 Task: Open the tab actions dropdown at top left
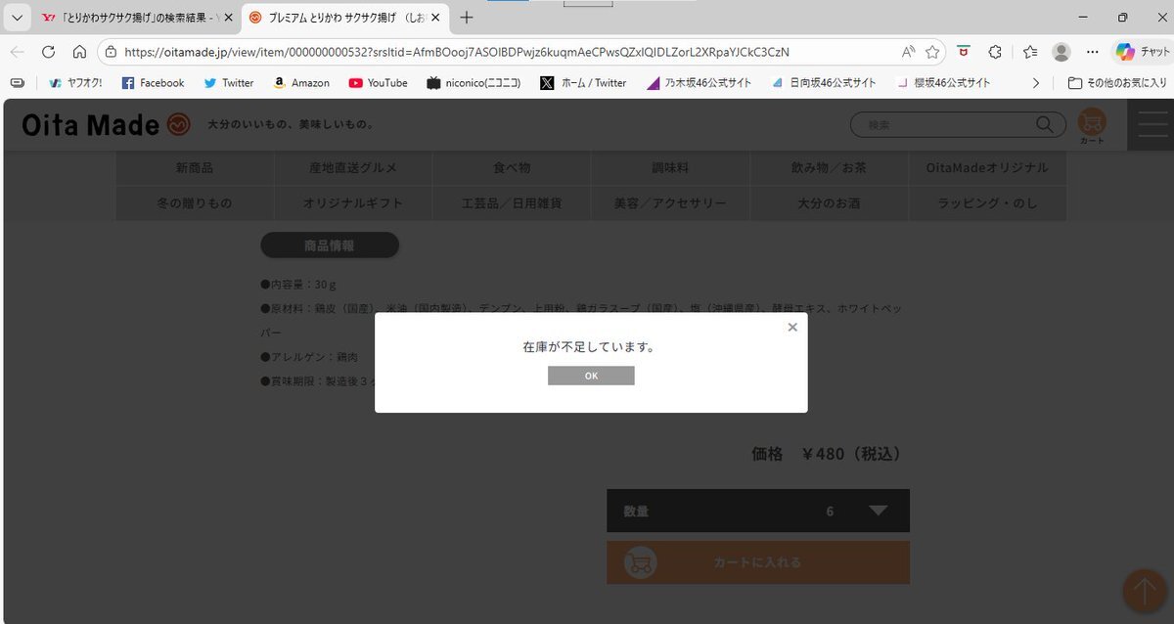pos(17,18)
